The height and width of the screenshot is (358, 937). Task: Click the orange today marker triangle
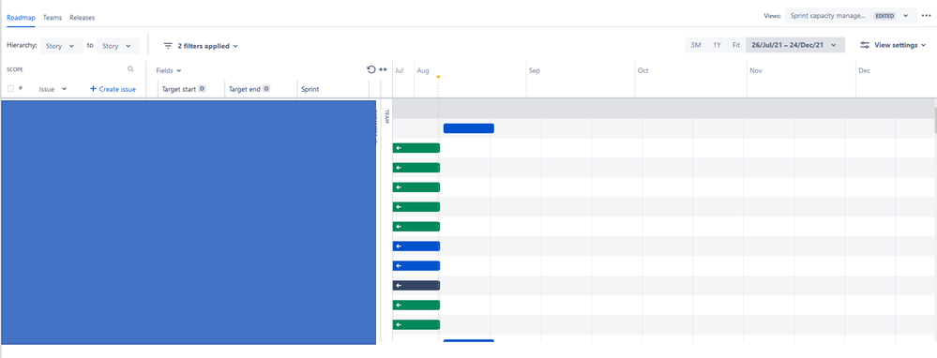438,77
